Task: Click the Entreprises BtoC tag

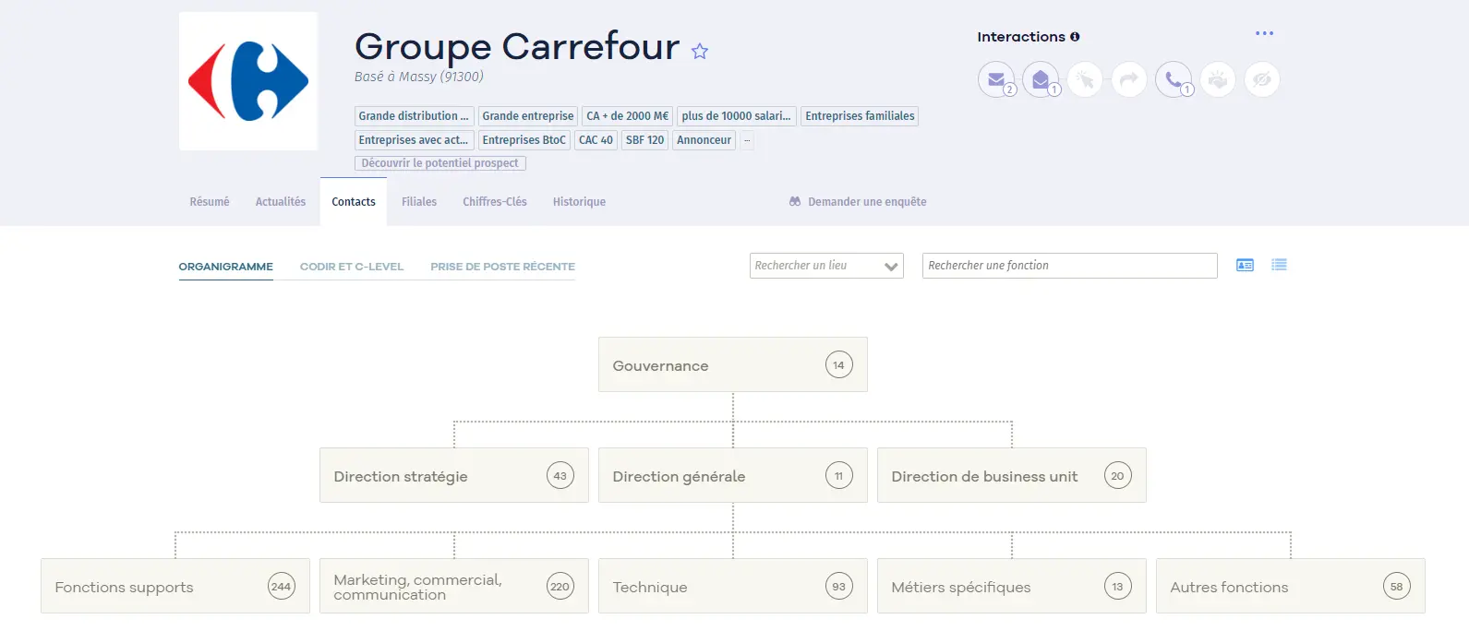Action: pyautogui.click(x=524, y=140)
